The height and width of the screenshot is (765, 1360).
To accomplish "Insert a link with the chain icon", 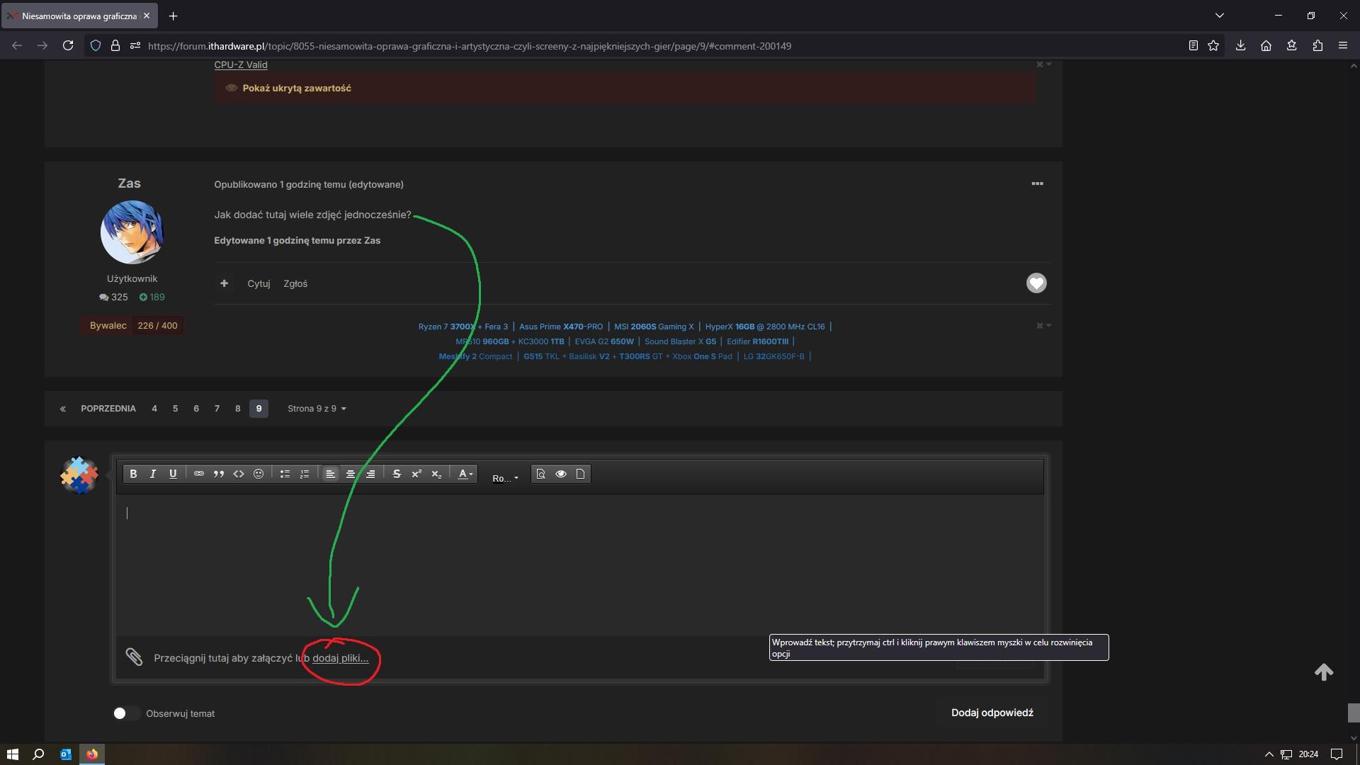I will pyautogui.click(x=199, y=474).
